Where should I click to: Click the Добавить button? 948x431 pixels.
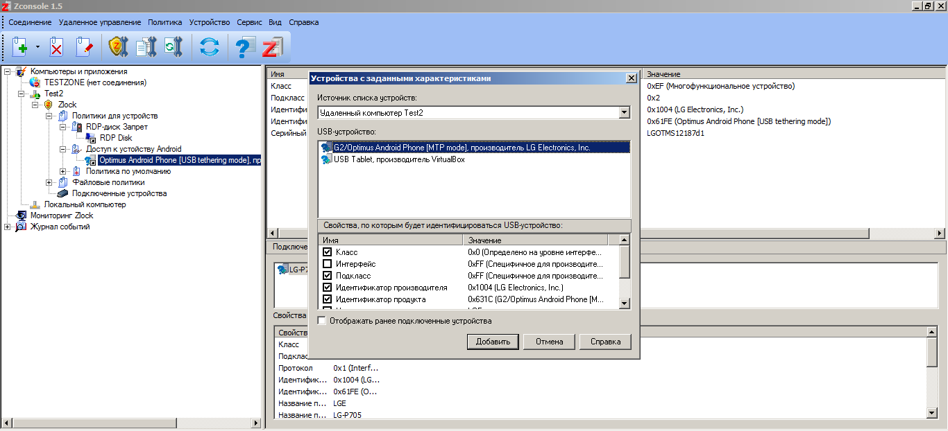click(493, 342)
